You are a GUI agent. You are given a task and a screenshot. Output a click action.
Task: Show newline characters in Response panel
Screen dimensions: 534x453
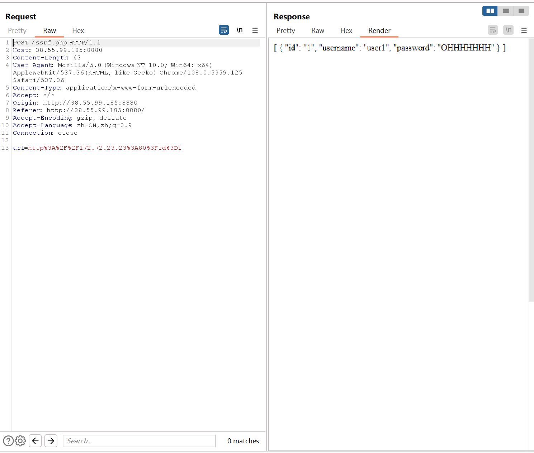coord(508,30)
